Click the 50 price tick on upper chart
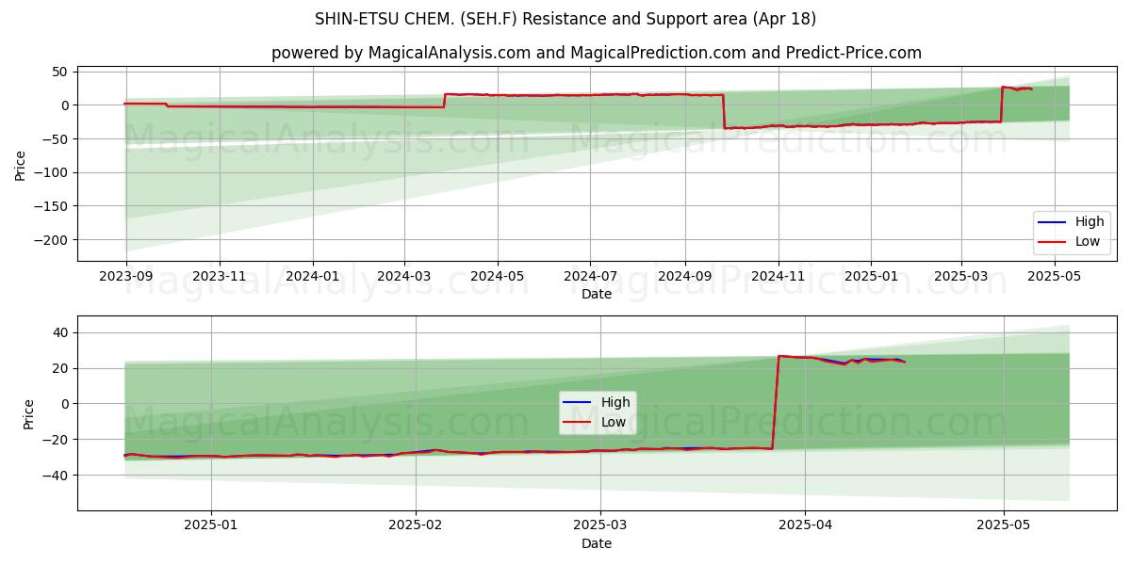Screen dimensions: 1131x565 pyautogui.click(x=62, y=72)
